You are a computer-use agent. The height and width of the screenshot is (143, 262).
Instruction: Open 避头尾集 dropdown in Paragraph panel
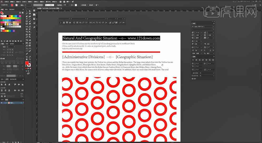pos(207,73)
